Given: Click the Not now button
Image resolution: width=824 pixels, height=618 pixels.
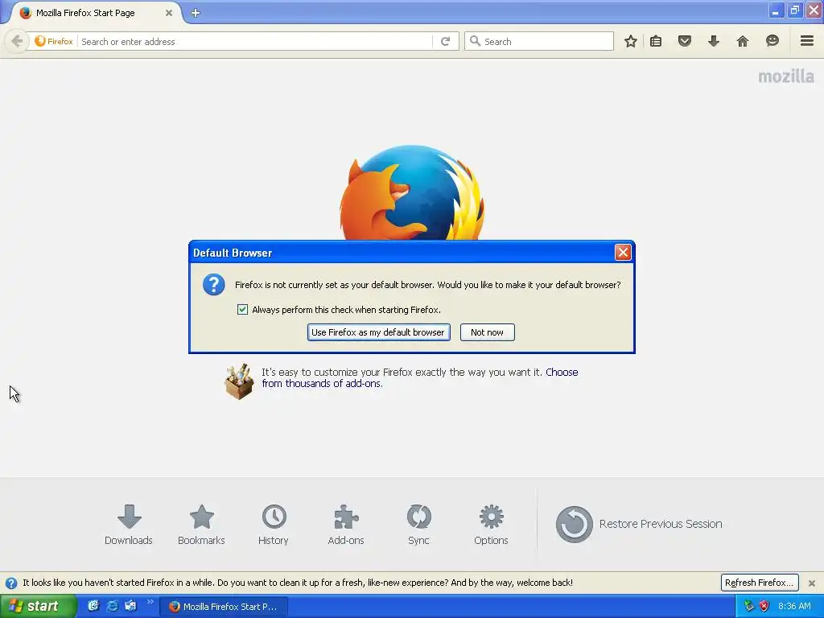Looking at the screenshot, I should click(x=487, y=332).
